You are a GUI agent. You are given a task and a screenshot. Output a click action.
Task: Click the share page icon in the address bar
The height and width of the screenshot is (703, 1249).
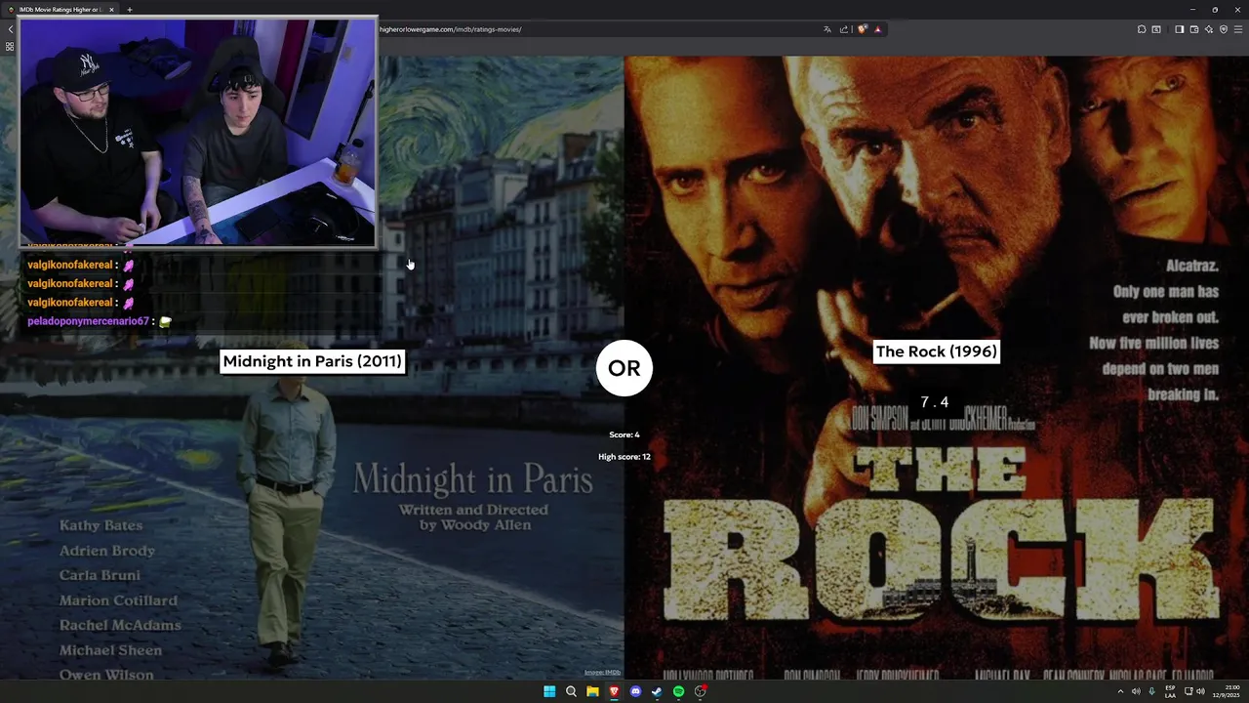(844, 29)
